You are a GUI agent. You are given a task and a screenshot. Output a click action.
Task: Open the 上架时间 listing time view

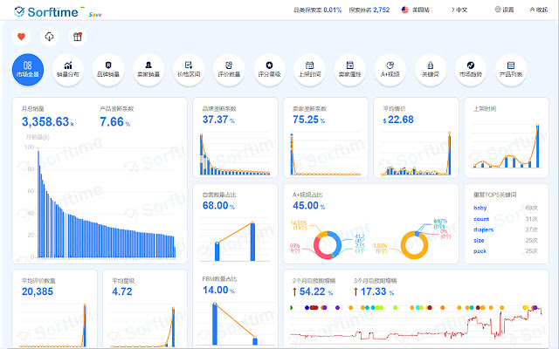pyautogui.click(x=309, y=69)
